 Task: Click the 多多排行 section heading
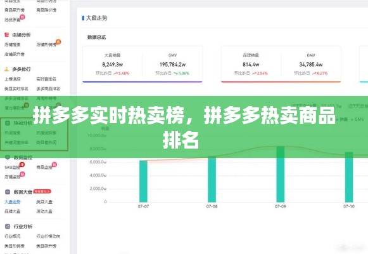pyautogui.click(x=22, y=69)
